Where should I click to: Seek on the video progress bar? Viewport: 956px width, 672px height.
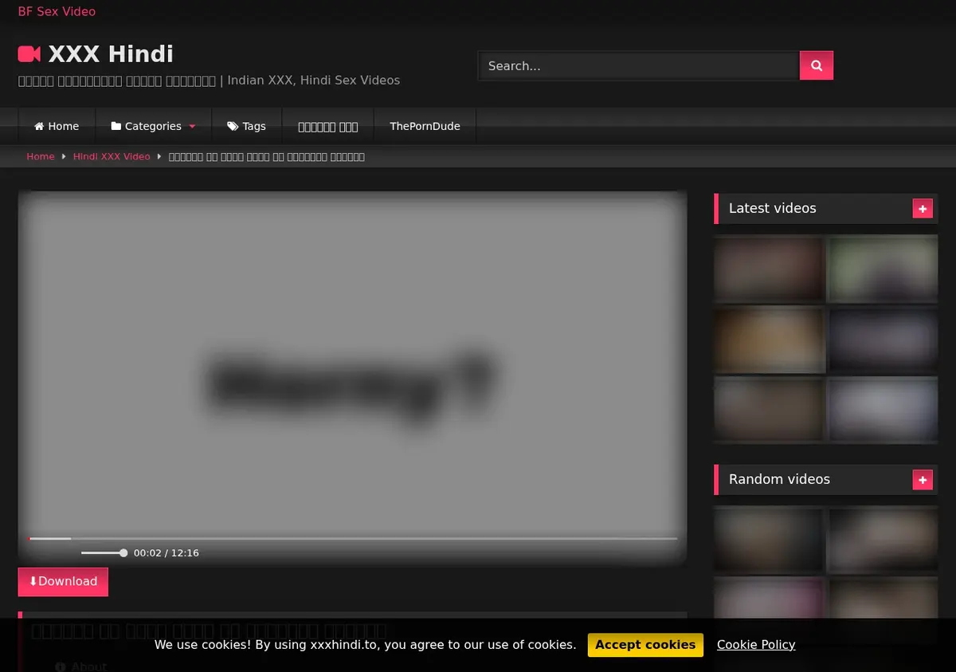tap(353, 539)
